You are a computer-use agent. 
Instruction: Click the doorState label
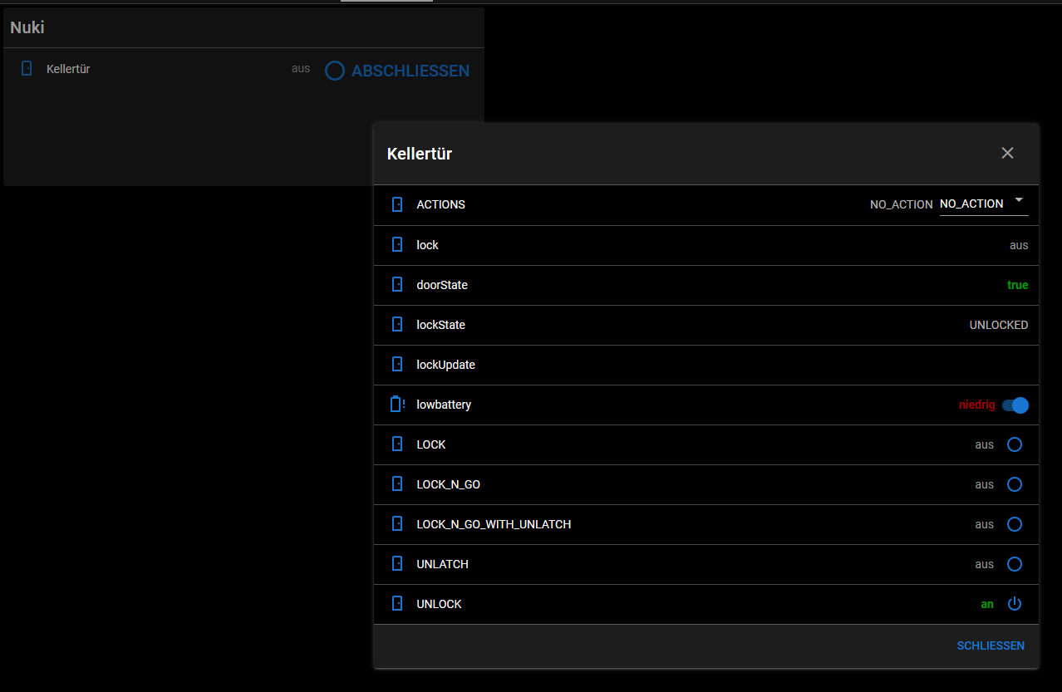point(442,285)
